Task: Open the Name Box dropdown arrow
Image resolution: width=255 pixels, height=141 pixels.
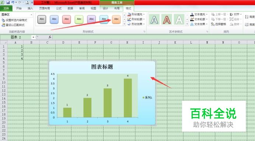Action: point(33,37)
